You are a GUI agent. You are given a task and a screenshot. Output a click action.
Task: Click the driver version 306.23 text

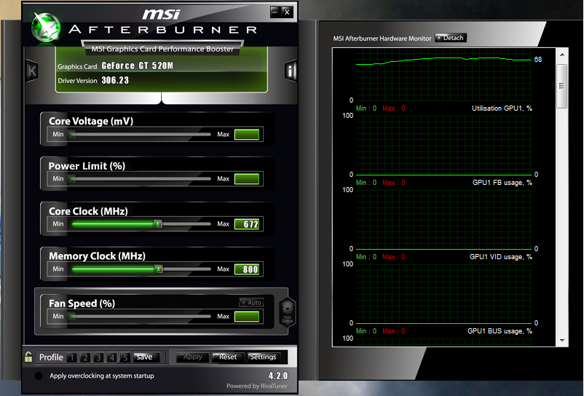[x=115, y=80]
